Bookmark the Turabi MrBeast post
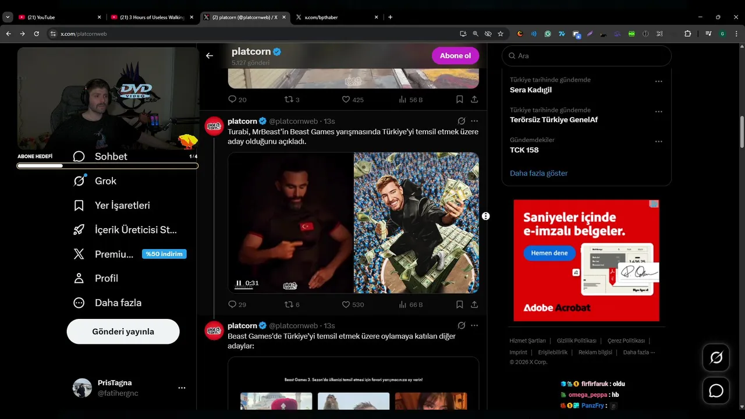 460,304
